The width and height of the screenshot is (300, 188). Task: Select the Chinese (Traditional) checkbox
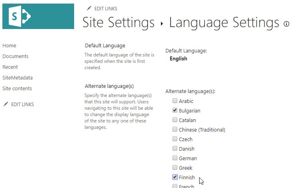coord(175,130)
